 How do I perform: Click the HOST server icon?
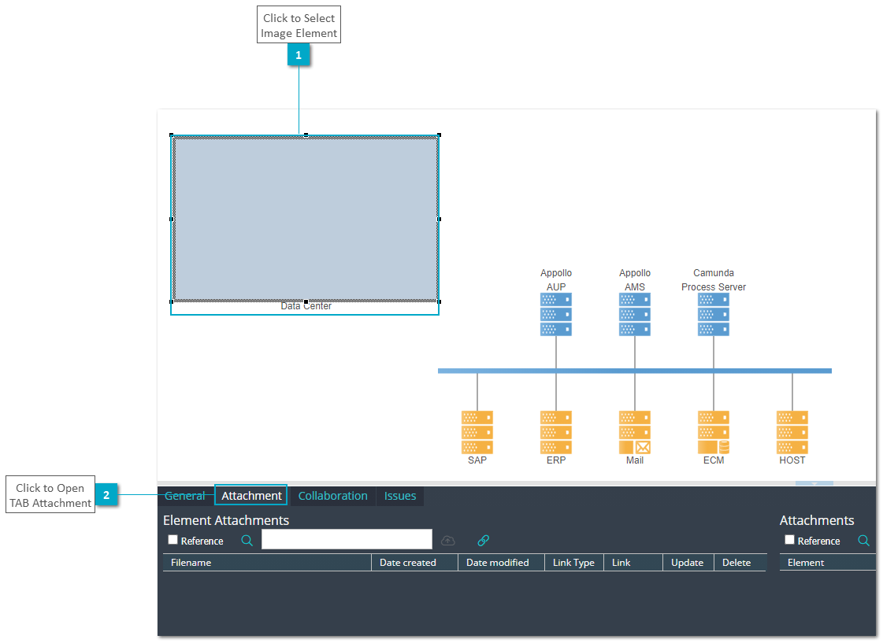[x=792, y=432]
